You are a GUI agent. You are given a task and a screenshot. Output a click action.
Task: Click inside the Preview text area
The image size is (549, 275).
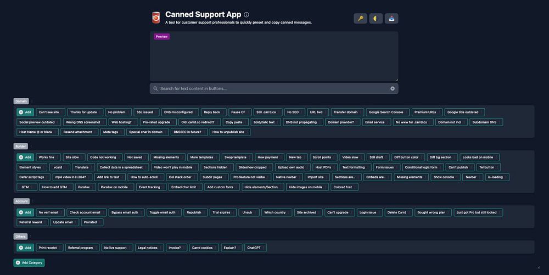pyautogui.click(x=274, y=57)
